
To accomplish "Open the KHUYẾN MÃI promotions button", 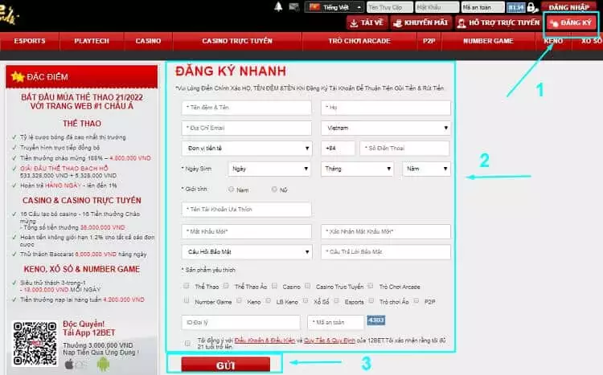I will [420, 22].
